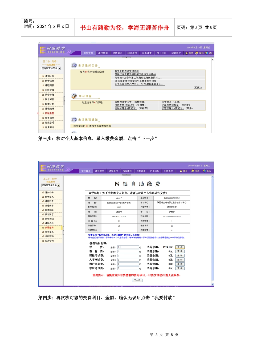
Task: Open 教学邮箱 in upper screenshot sidebar
Action: 49,95
